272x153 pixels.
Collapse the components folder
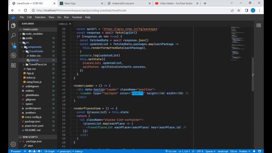click(22, 47)
